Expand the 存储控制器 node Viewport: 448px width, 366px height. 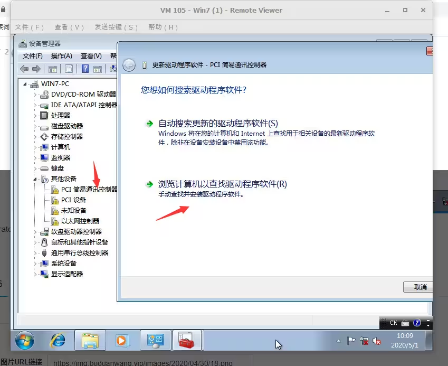[35, 137]
